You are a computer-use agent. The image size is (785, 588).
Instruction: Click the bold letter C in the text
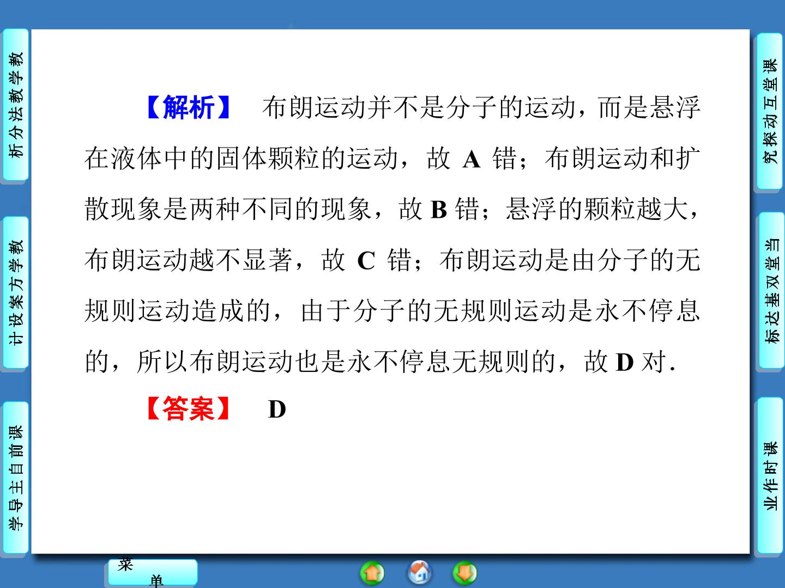coord(366,261)
